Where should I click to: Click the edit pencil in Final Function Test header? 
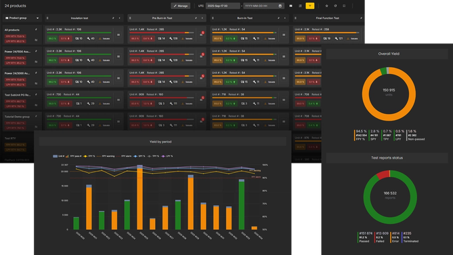361,18
